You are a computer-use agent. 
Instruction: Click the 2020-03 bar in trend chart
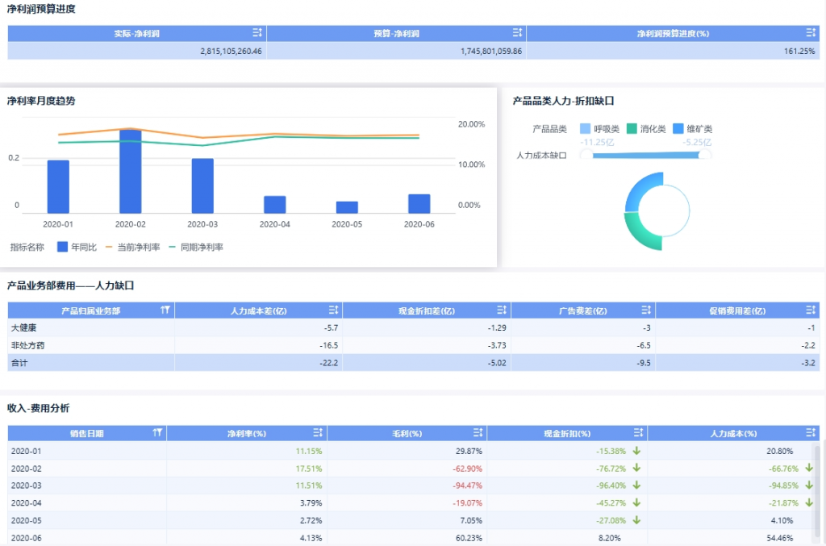tap(202, 185)
